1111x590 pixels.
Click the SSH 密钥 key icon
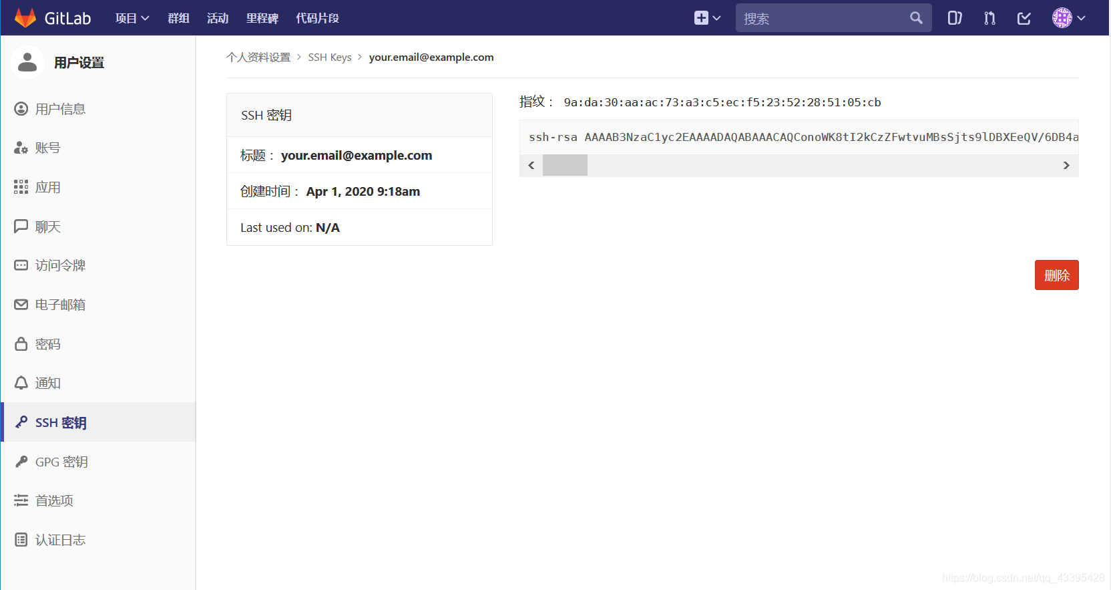21,422
